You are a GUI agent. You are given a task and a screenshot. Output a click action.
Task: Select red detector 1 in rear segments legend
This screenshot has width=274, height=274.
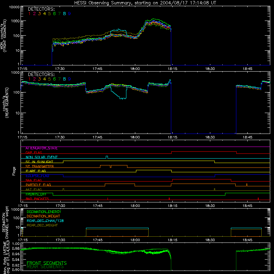[x=29, y=79]
